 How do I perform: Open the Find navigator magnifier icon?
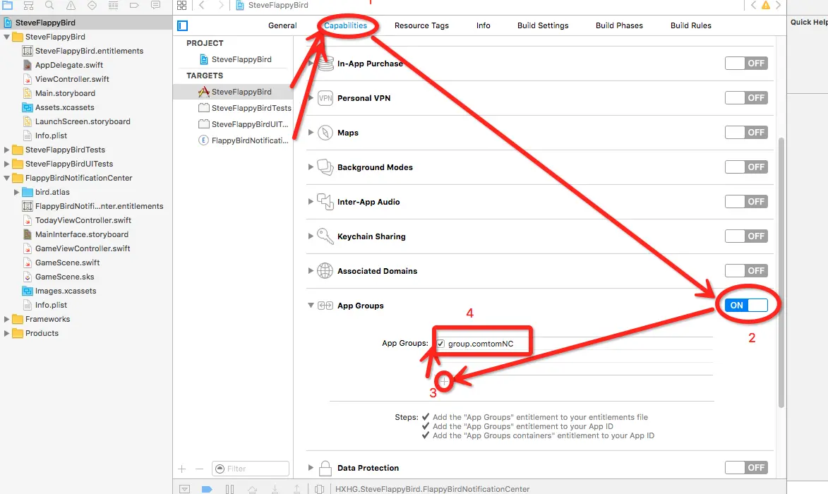coord(49,5)
